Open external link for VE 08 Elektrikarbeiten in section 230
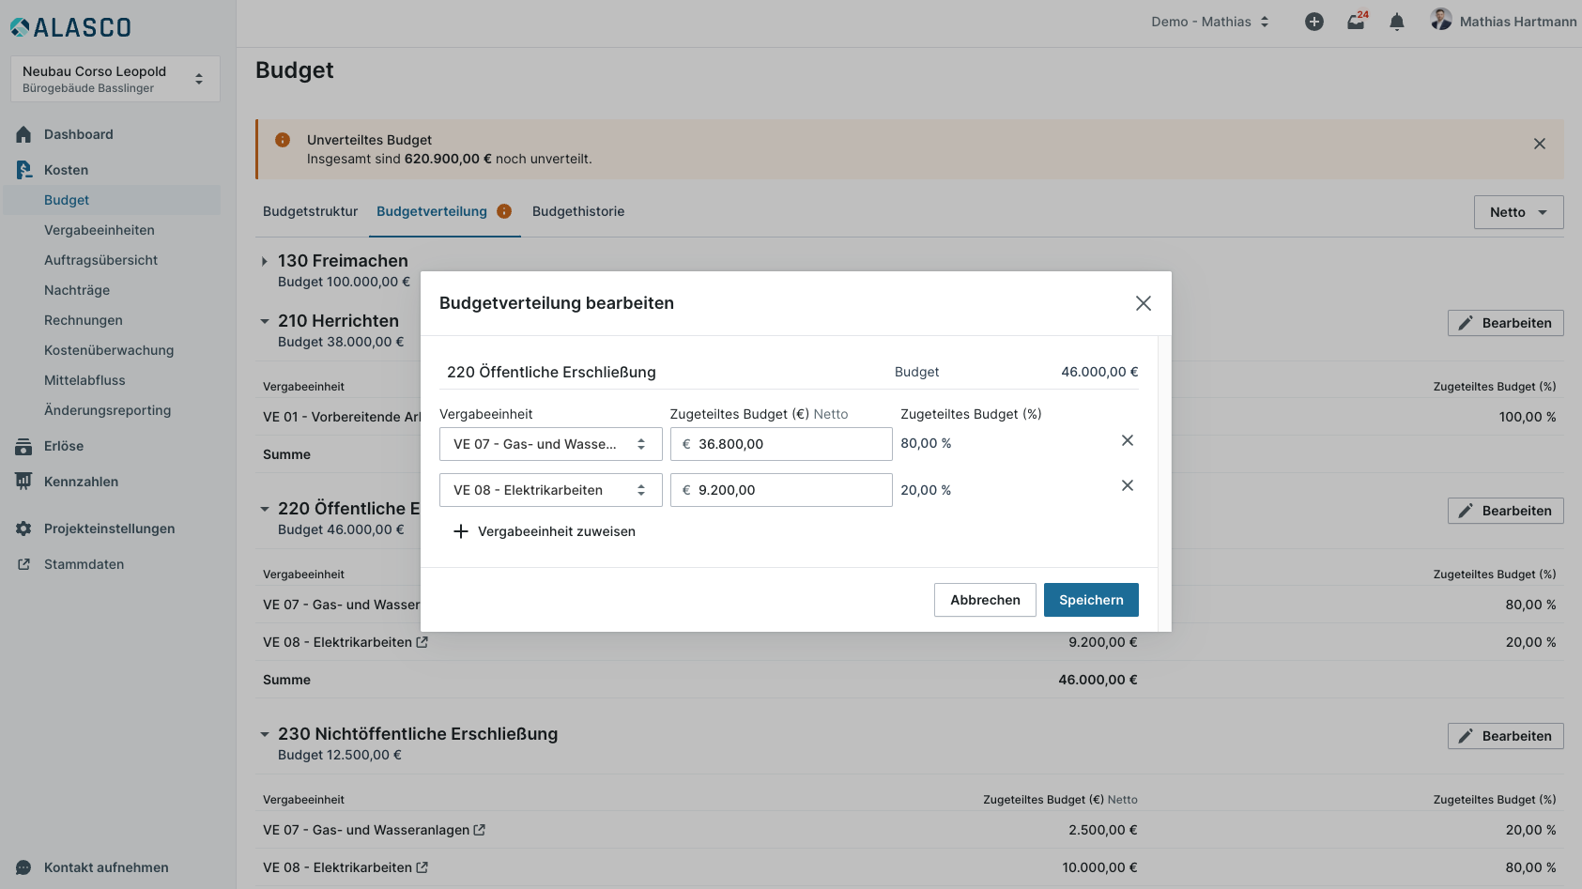The width and height of the screenshot is (1582, 889). pyautogui.click(x=422, y=867)
